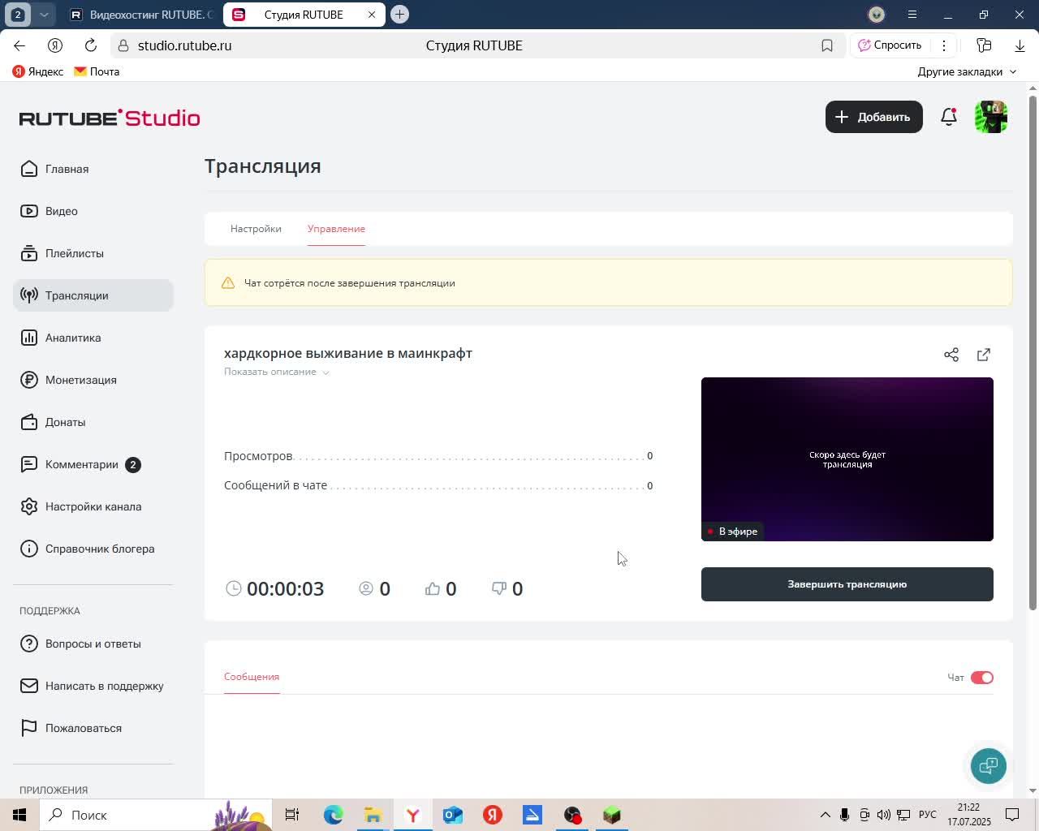Open the browser three-dot options menu

[943, 45]
